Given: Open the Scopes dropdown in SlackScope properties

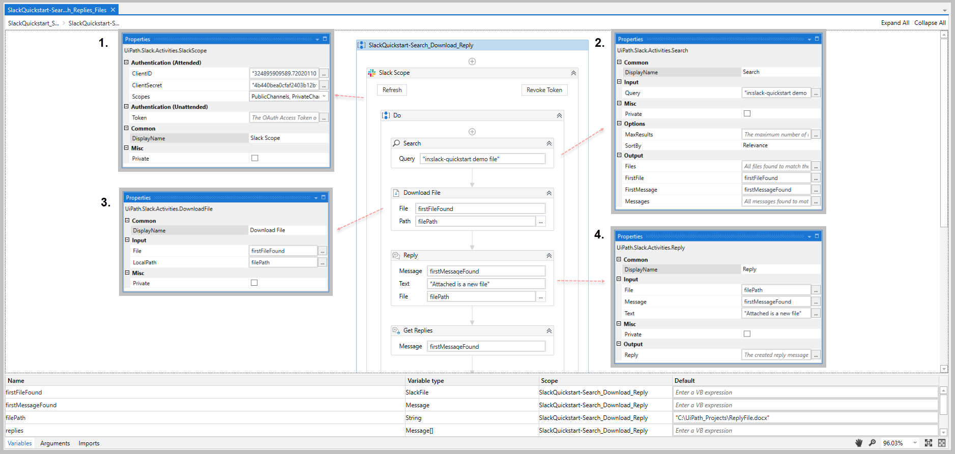Looking at the screenshot, I should click(x=324, y=97).
